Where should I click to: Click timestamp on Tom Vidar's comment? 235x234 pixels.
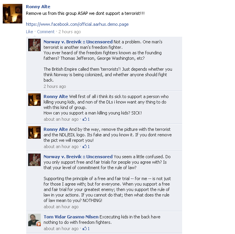coord(61,229)
